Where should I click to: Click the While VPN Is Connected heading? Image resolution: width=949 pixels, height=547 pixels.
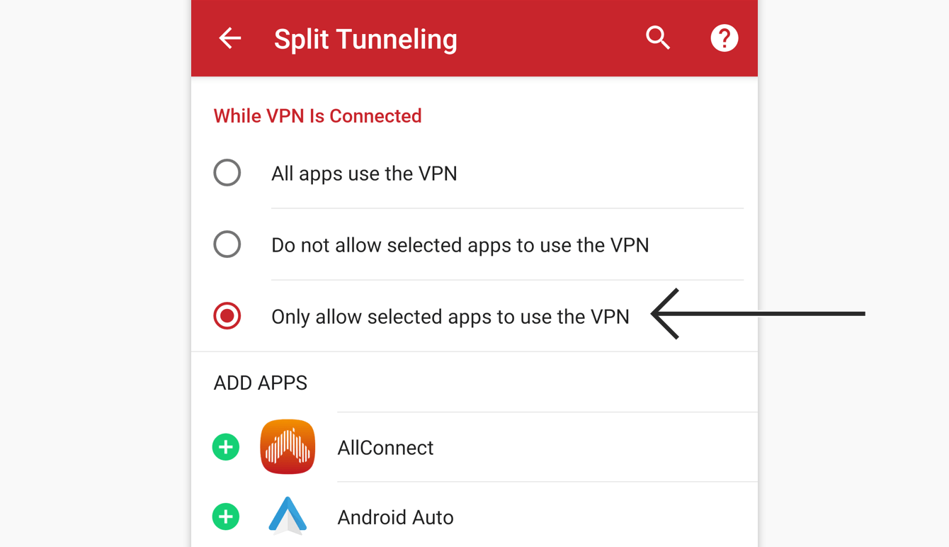317,116
